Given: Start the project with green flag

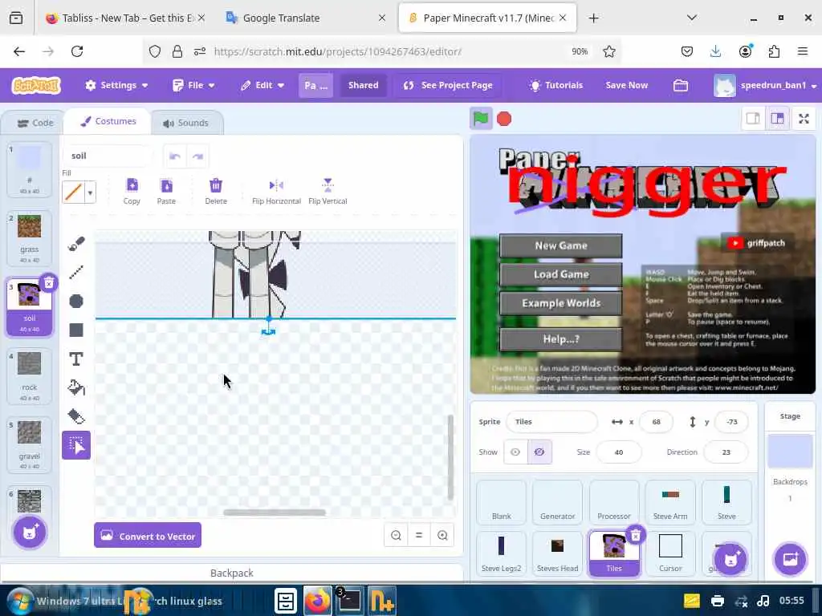Looking at the screenshot, I should (481, 119).
